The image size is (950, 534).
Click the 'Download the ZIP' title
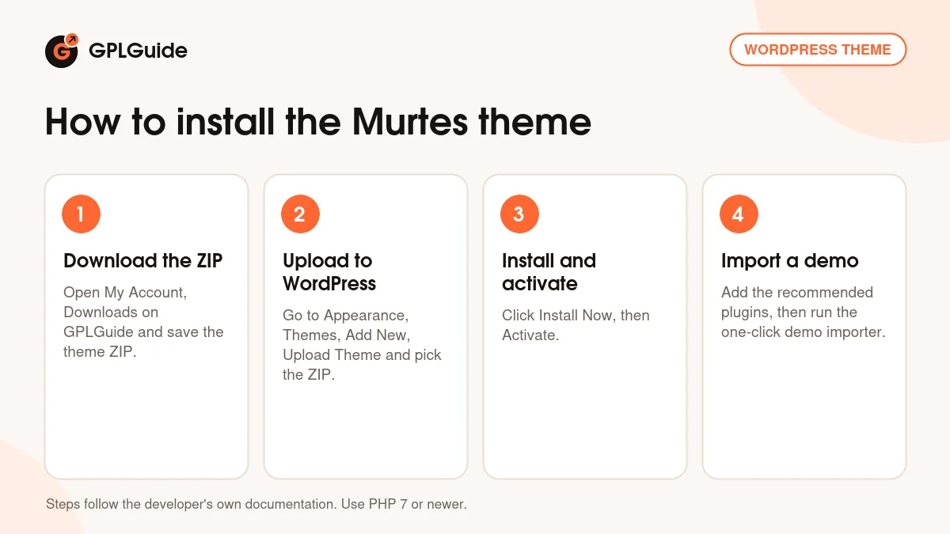(143, 261)
